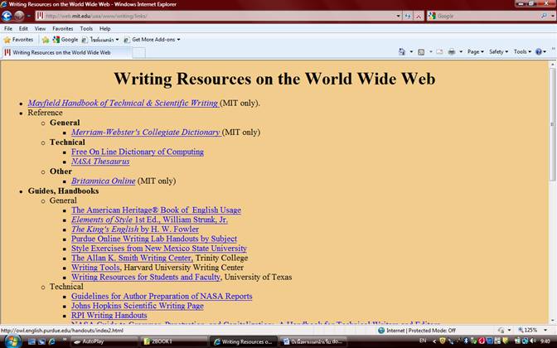557x348 pixels.
Task: Open The King's English by Fowler link
Action: point(135,229)
